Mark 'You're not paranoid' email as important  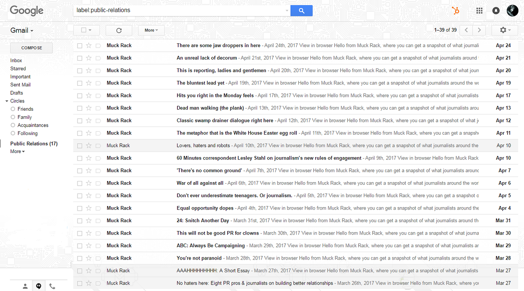(x=98, y=258)
